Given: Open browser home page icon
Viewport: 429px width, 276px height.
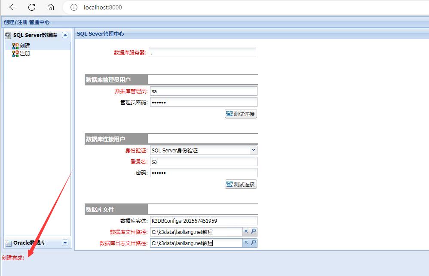Looking at the screenshot, I should [51, 7].
